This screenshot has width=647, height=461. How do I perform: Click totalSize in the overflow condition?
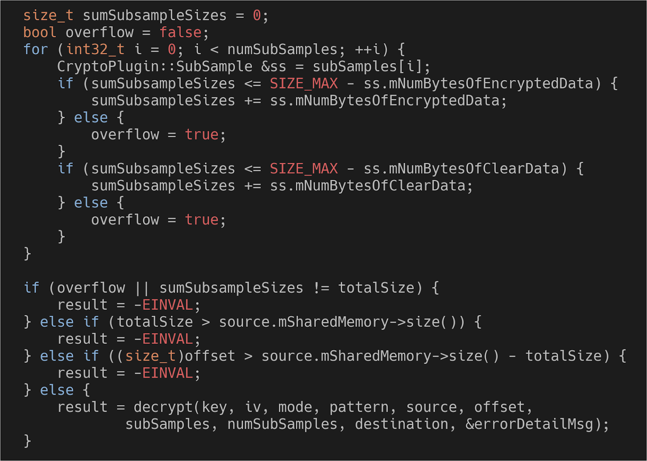click(x=376, y=288)
